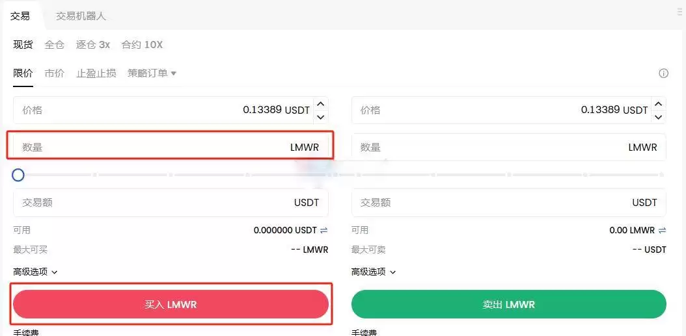Image resolution: width=686 pixels, height=336 pixels.
Task: Select the 市价 order type tab
Action: 55,73
